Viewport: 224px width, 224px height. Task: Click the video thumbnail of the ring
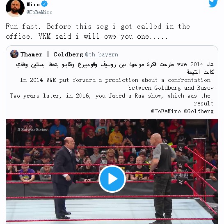point(112,171)
